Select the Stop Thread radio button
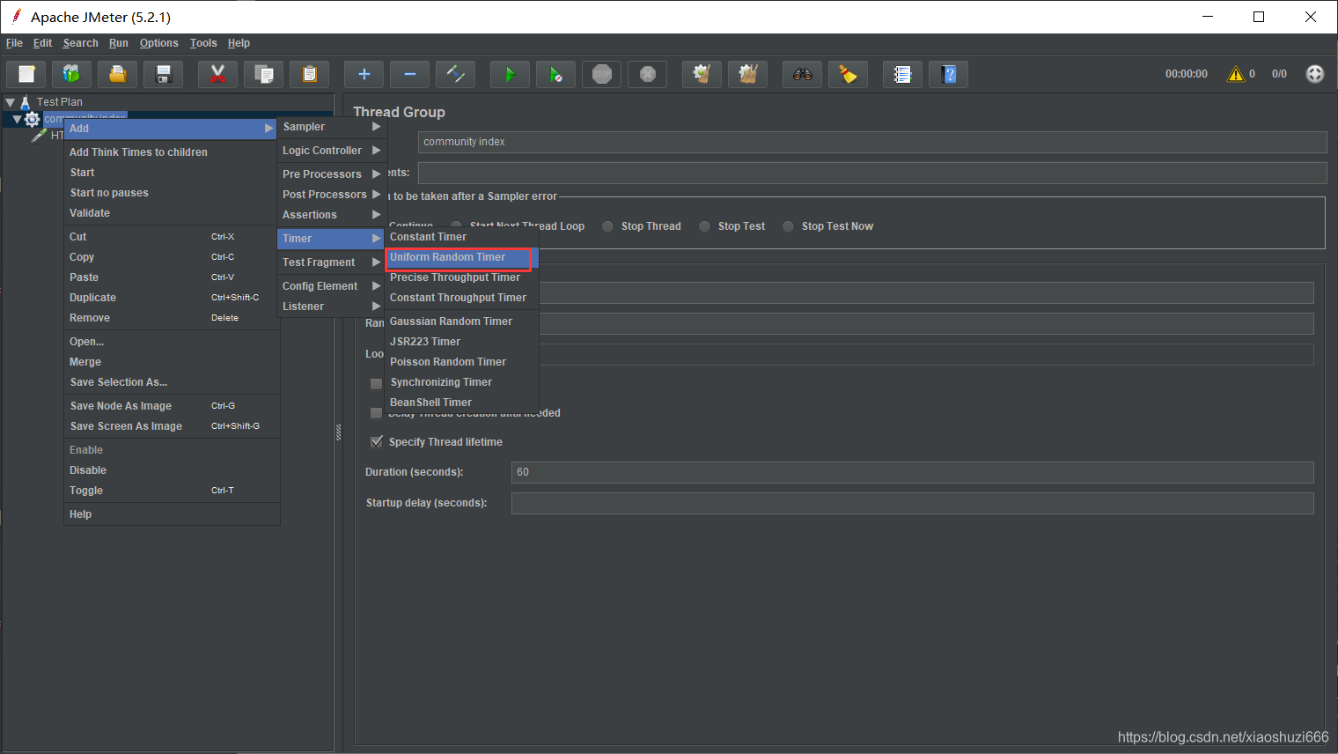This screenshot has width=1338, height=754. 607,226
